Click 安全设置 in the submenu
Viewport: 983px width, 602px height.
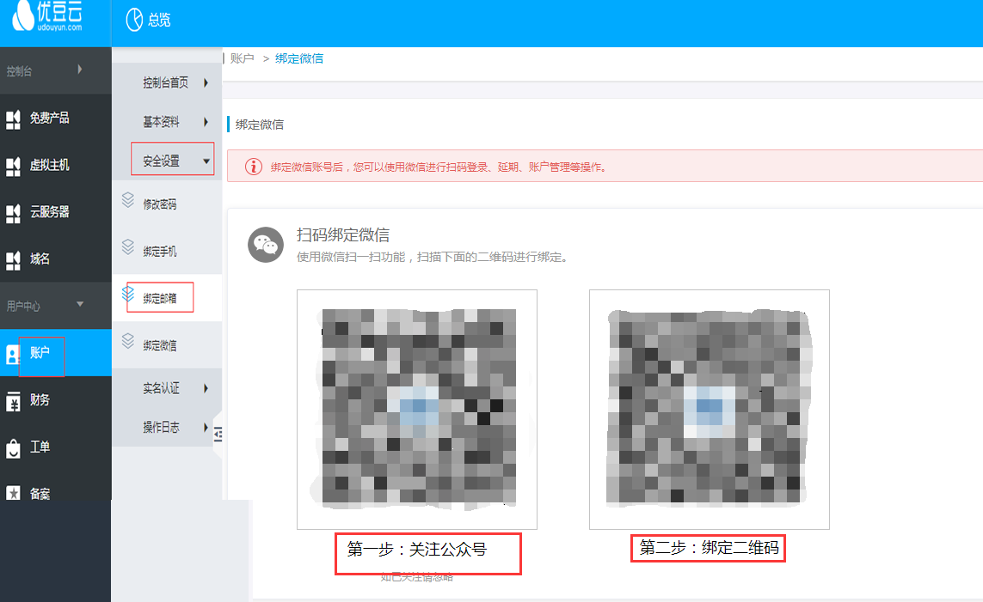pyautogui.click(x=161, y=161)
